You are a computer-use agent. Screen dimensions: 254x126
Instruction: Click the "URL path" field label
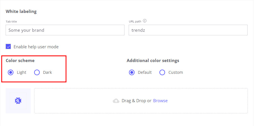pos(135,21)
